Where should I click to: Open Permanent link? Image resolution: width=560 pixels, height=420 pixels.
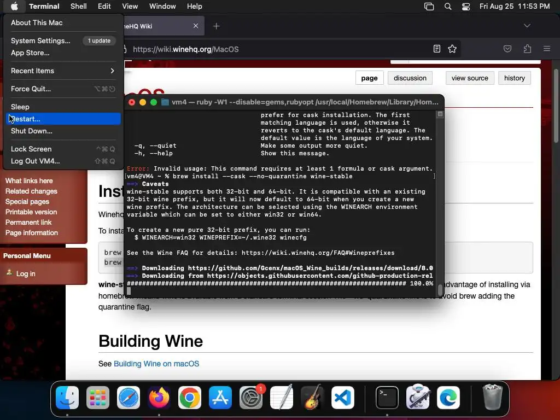tap(28, 222)
